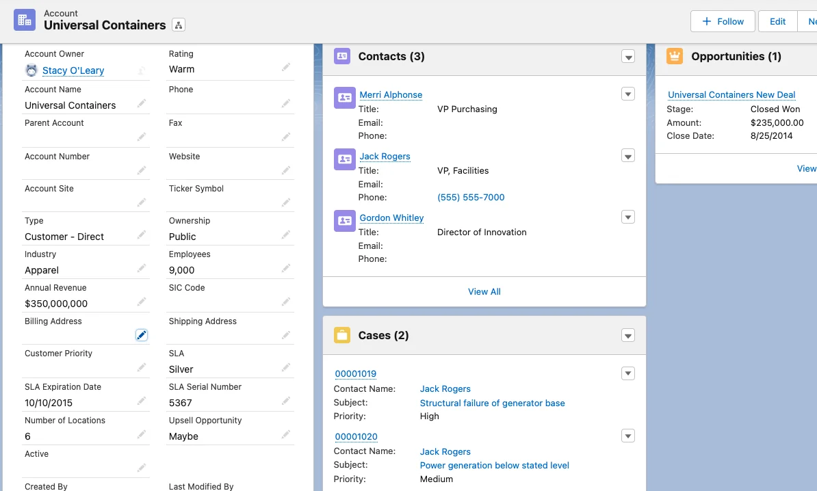
Task: Click pencil icon for Ownership Public
Action: (x=285, y=235)
